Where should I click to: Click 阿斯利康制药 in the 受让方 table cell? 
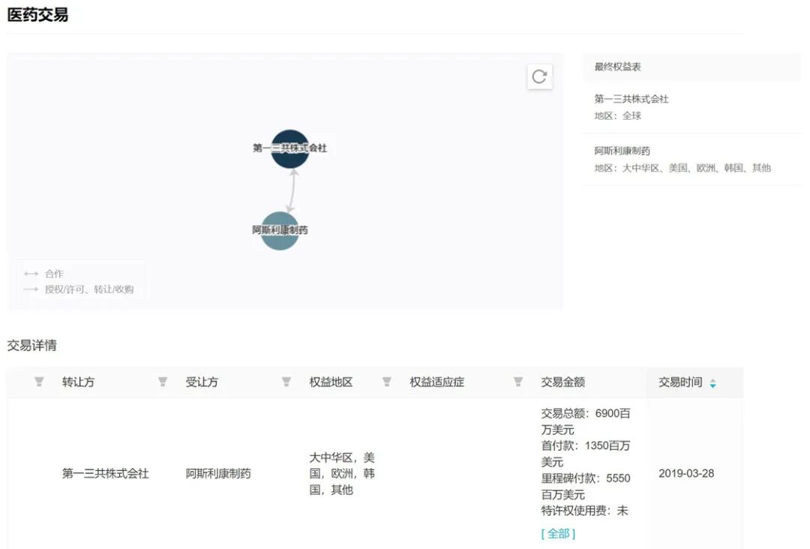[x=218, y=474]
